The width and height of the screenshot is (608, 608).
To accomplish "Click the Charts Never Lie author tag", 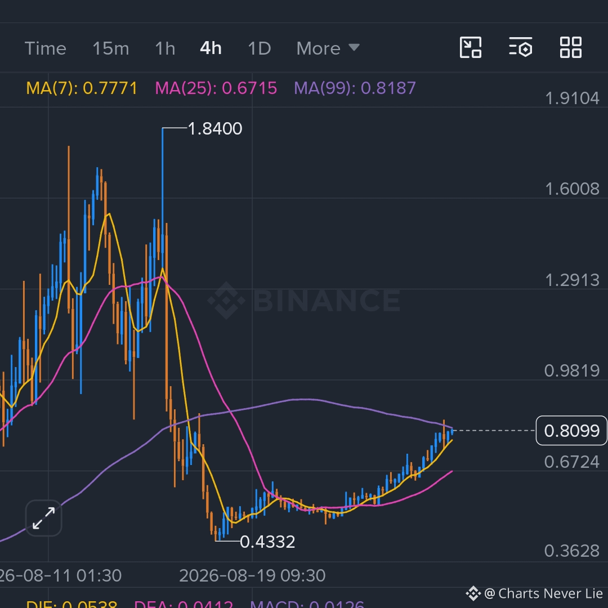I will [x=534, y=593].
